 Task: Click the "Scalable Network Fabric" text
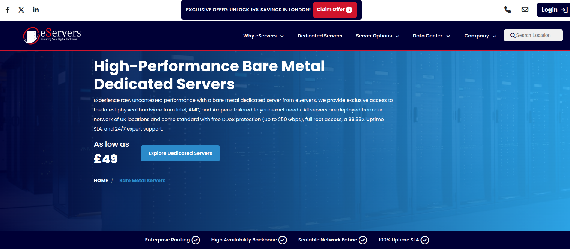[x=328, y=240]
